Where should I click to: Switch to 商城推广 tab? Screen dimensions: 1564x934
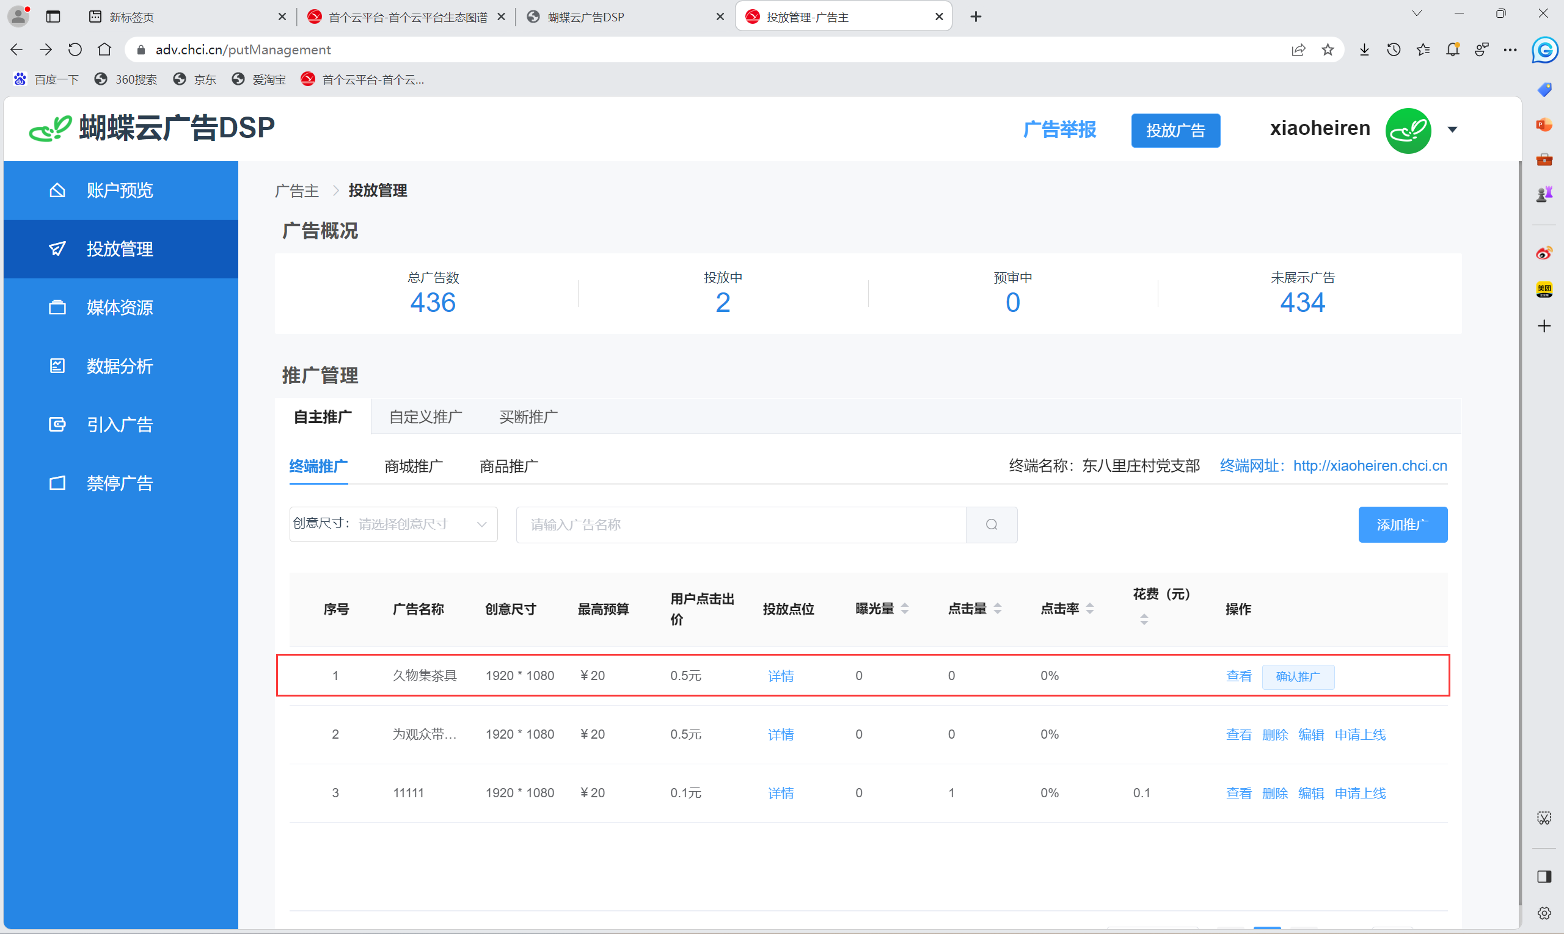413,466
